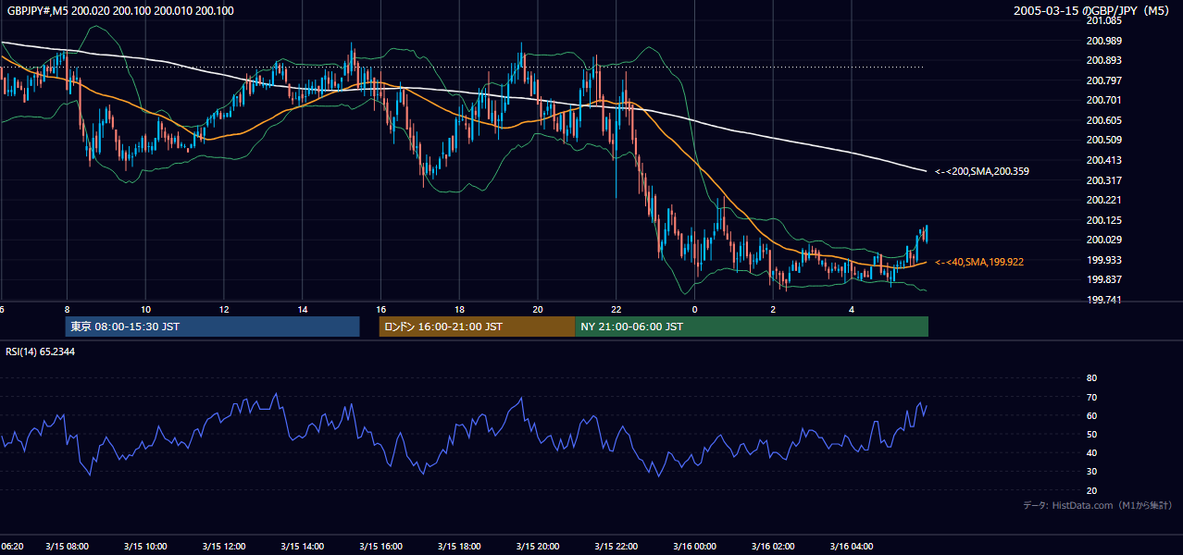This screenshot has height=555, width=1183.
Task: Click the 3/16 04:00 bottom time label
Action: [852, 547]
